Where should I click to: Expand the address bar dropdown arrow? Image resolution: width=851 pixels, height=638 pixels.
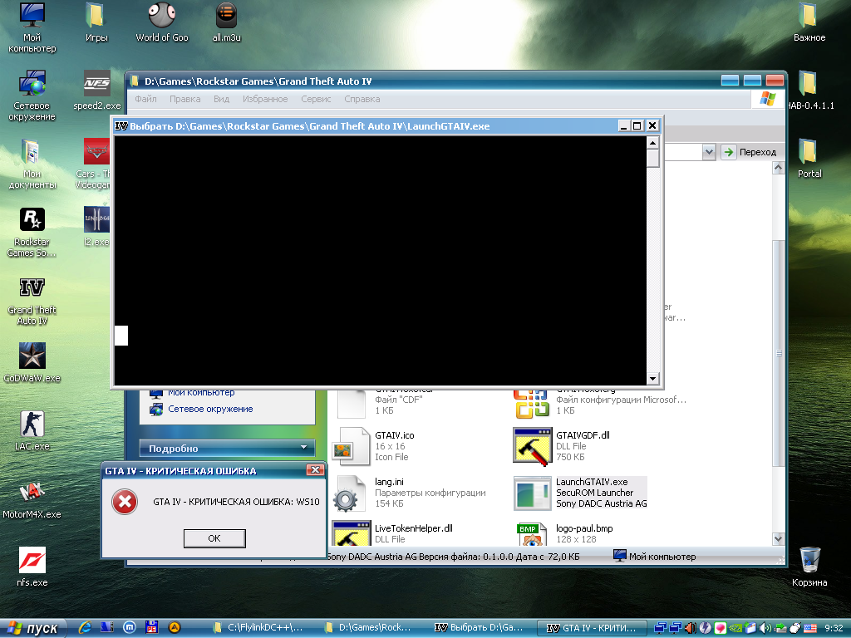(x=708, y=152)
